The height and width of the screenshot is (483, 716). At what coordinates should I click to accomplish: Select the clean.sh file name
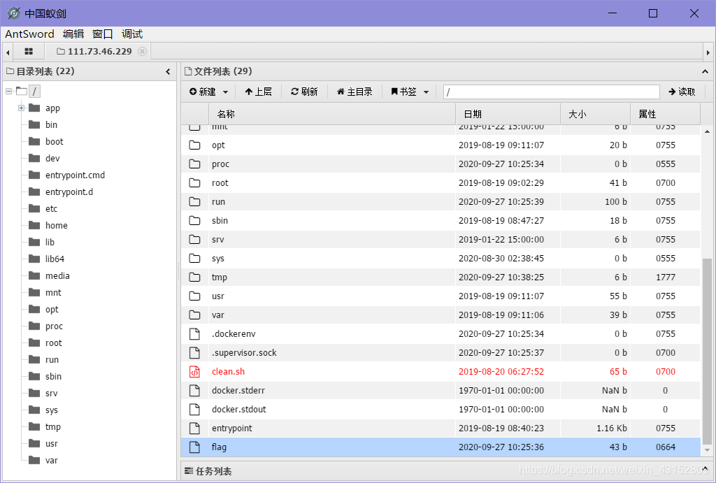pos(229,372)
